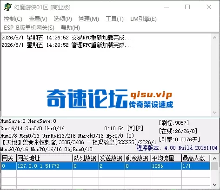The height and width of the screenshot is (190, 220).
Task: Close the 幻魔游侠01区 window
Action: click(x=209, y=7)
